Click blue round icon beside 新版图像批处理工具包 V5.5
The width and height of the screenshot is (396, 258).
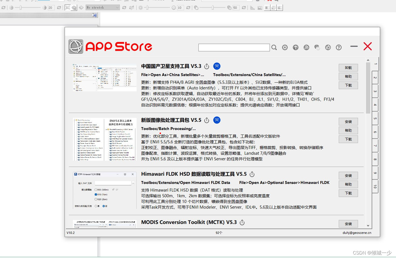coord(217,120)
